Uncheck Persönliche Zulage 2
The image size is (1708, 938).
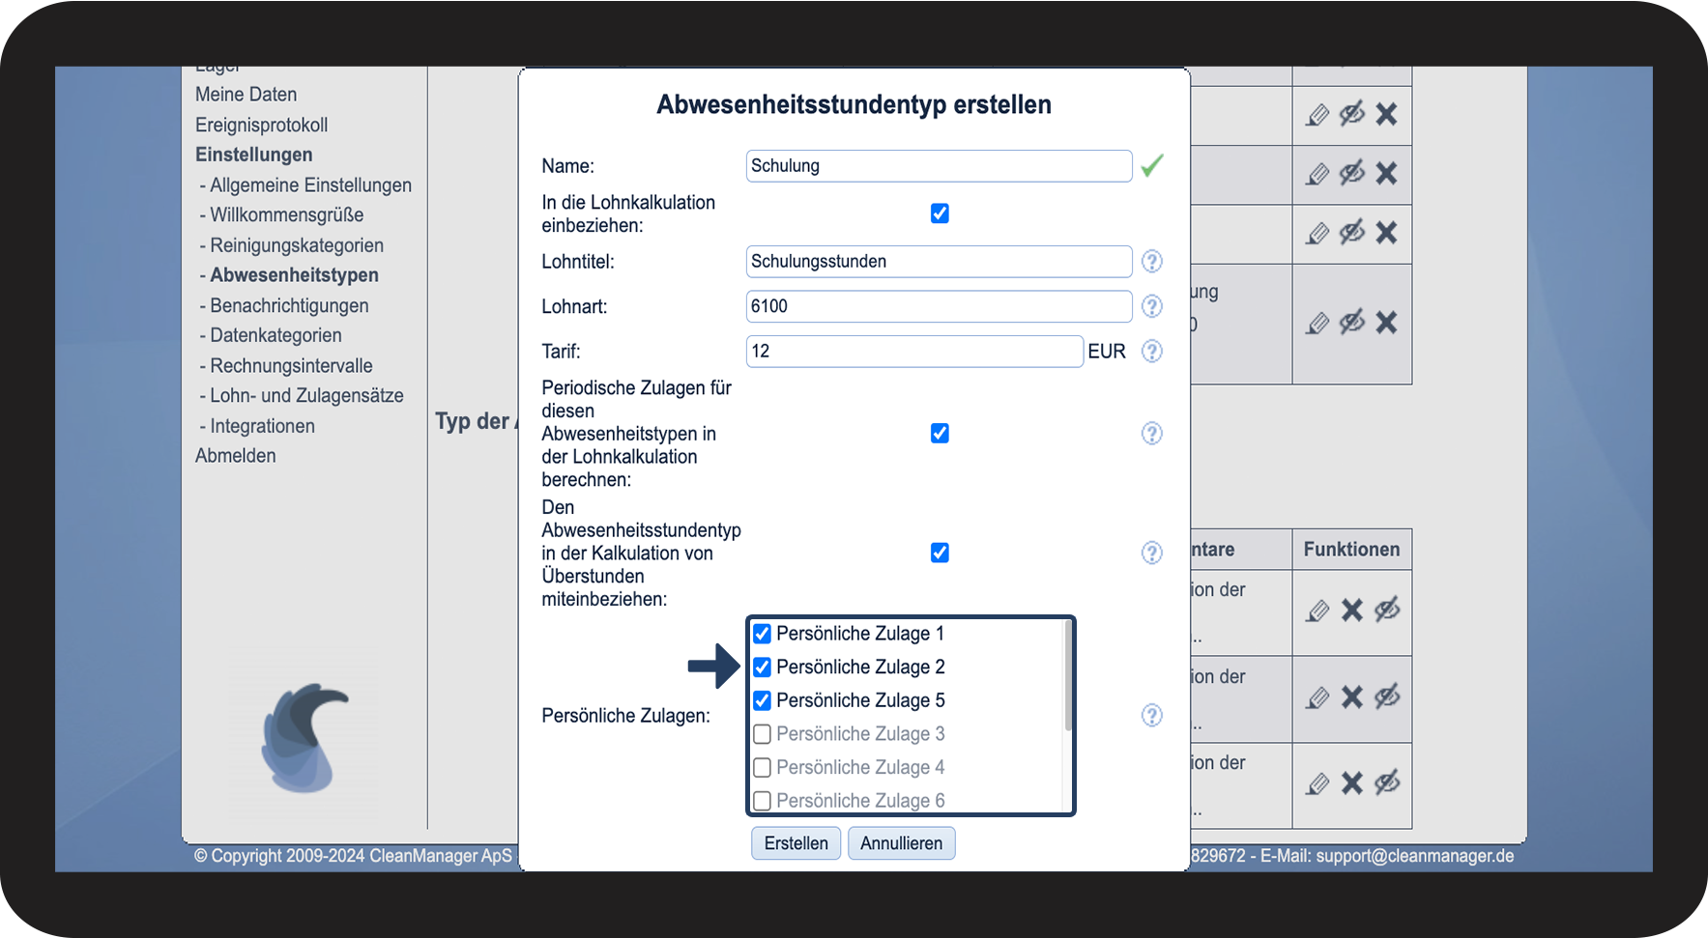tap(762, 668)
